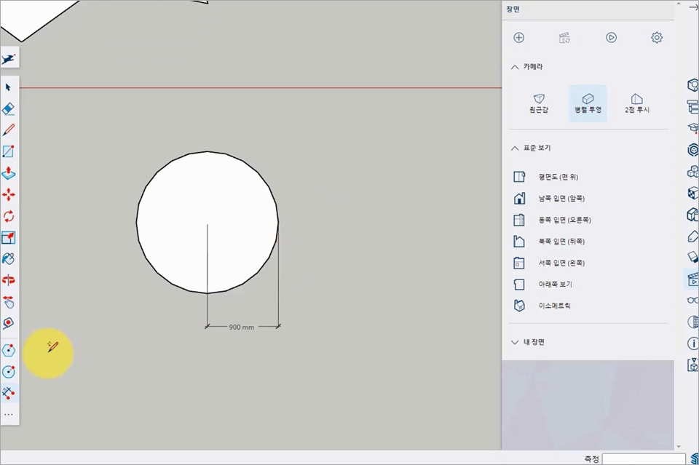Select the Polygon hexagon tool

(x=9, y=351)
